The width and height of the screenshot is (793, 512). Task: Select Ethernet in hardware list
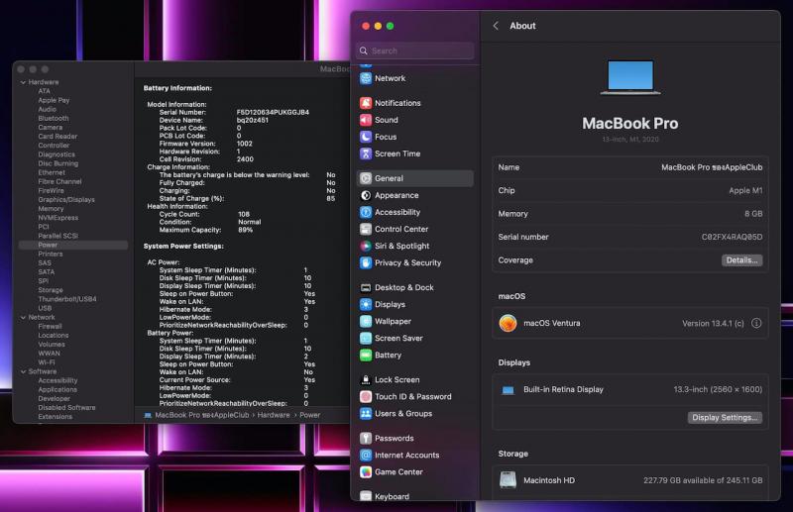52,173
